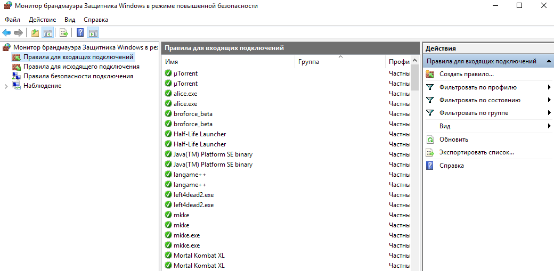554x271 pixels.
Task: Select first mkke rule
Action: pyautogui.click(x=181, y=215)
